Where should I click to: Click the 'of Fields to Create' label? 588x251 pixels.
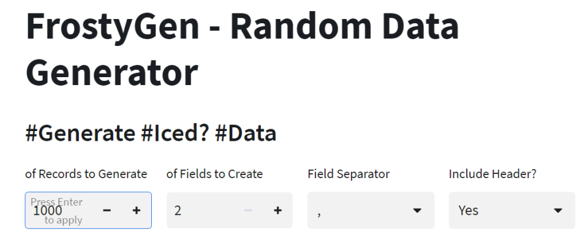click(x=214, y=174)
